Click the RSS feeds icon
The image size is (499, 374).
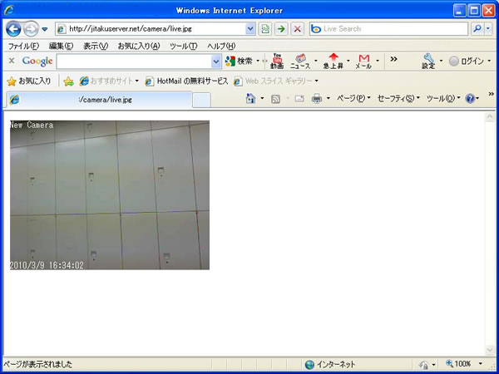(x=275, y=99)
